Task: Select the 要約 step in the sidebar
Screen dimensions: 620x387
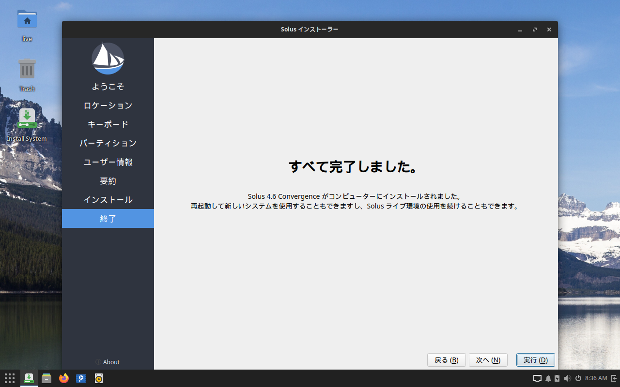Action: 108,181
